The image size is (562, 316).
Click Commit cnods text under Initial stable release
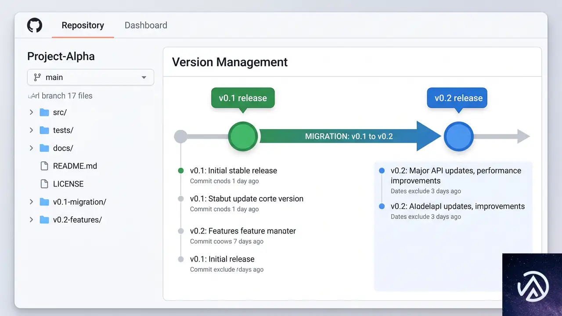pyautogui.click(x=224, y=181)
